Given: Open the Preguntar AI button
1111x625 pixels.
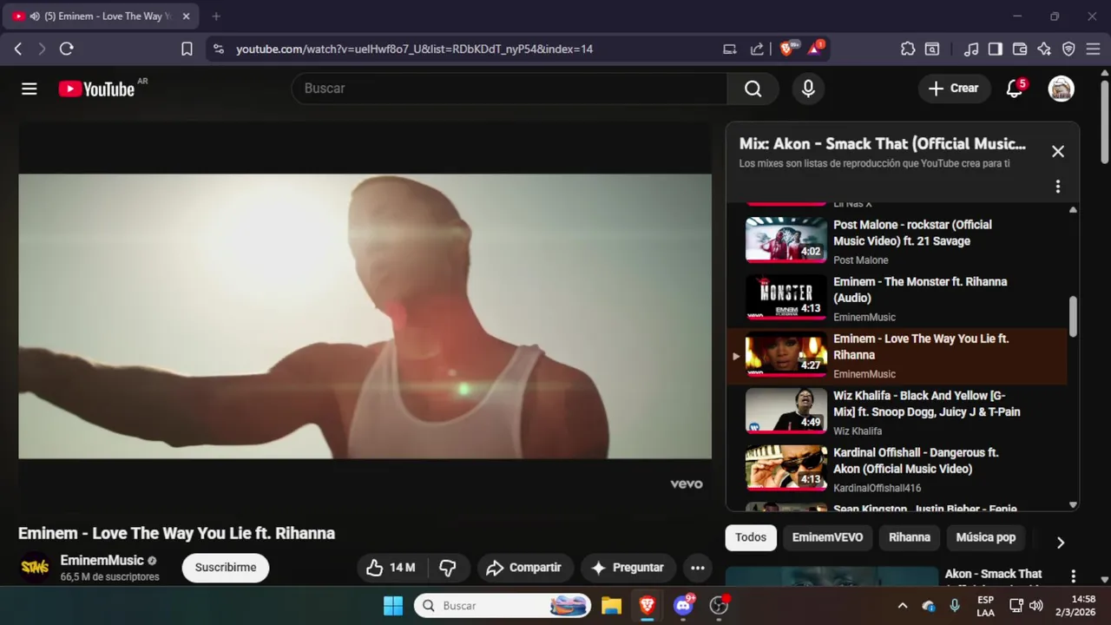Looking at the screenshot, I should 628,568.
